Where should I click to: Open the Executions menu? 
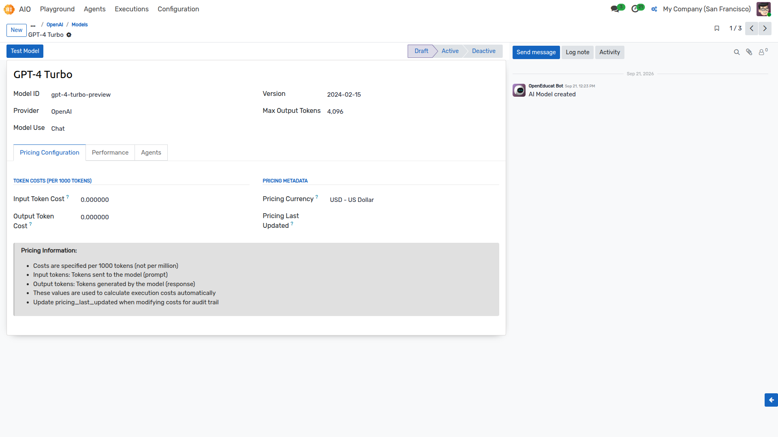132,9
